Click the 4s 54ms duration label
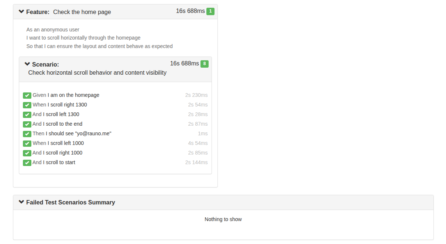Viewport: 446px width, 244px height. pyautogui.click(x=198, y=143)
